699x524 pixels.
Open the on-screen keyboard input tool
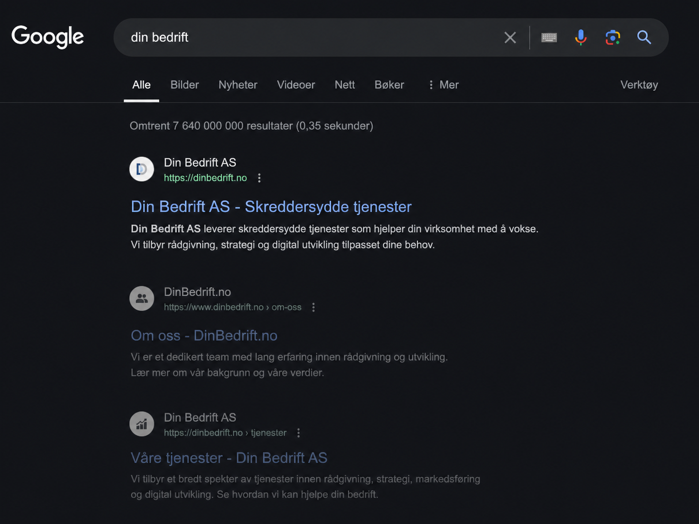pyautogui.click(x=549, y=38)
